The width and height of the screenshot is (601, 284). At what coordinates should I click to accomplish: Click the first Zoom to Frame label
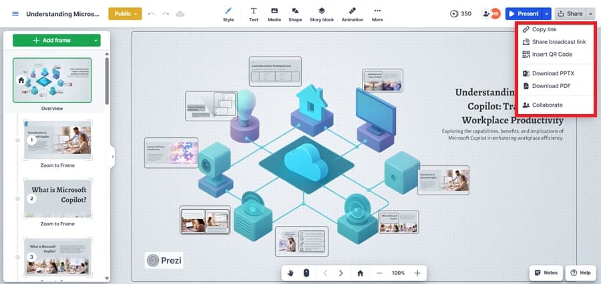(57, 165)
